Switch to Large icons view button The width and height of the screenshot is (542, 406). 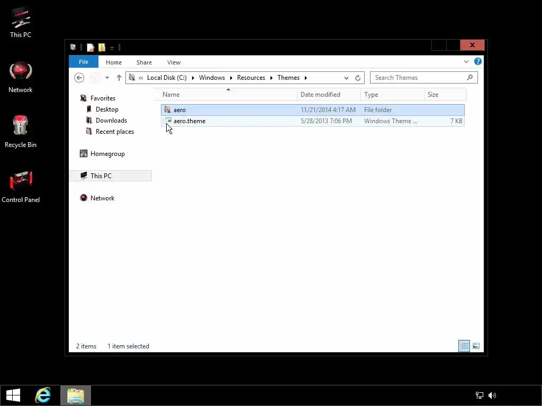[x=476, y=346]
